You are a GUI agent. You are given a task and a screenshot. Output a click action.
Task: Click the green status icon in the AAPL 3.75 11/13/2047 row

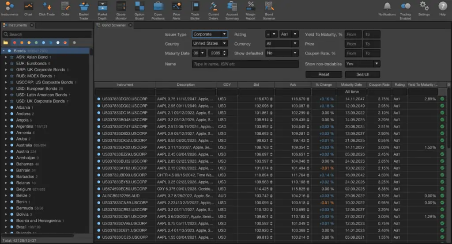tap(442, 99)
